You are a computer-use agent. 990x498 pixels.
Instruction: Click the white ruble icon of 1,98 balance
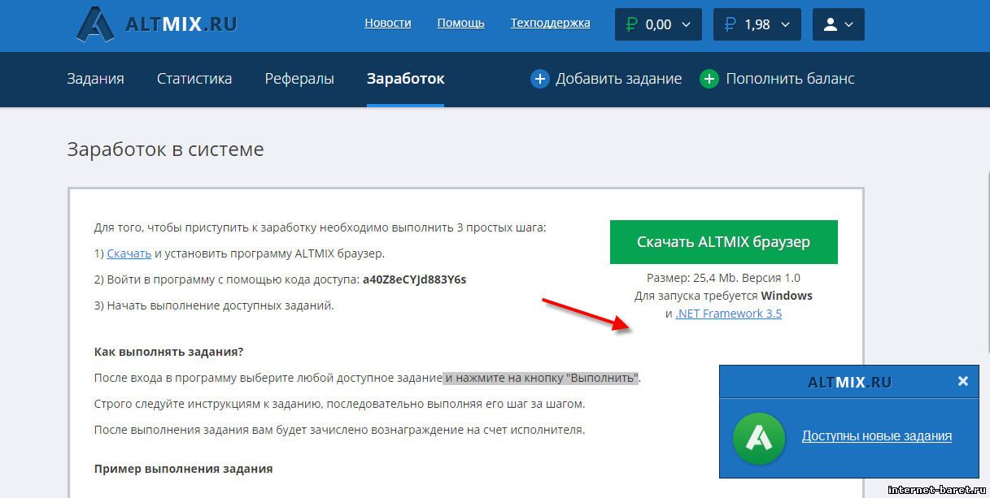click(x=731, y=24)
